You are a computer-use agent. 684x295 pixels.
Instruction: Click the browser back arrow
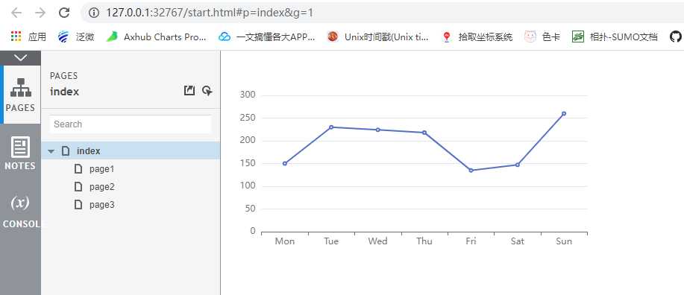point(16,13)
